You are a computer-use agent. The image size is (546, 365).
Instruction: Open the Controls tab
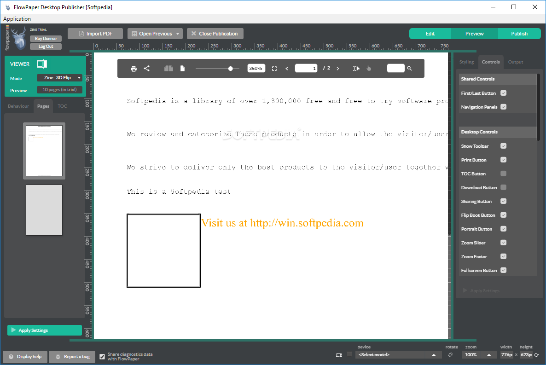[491, 62]
